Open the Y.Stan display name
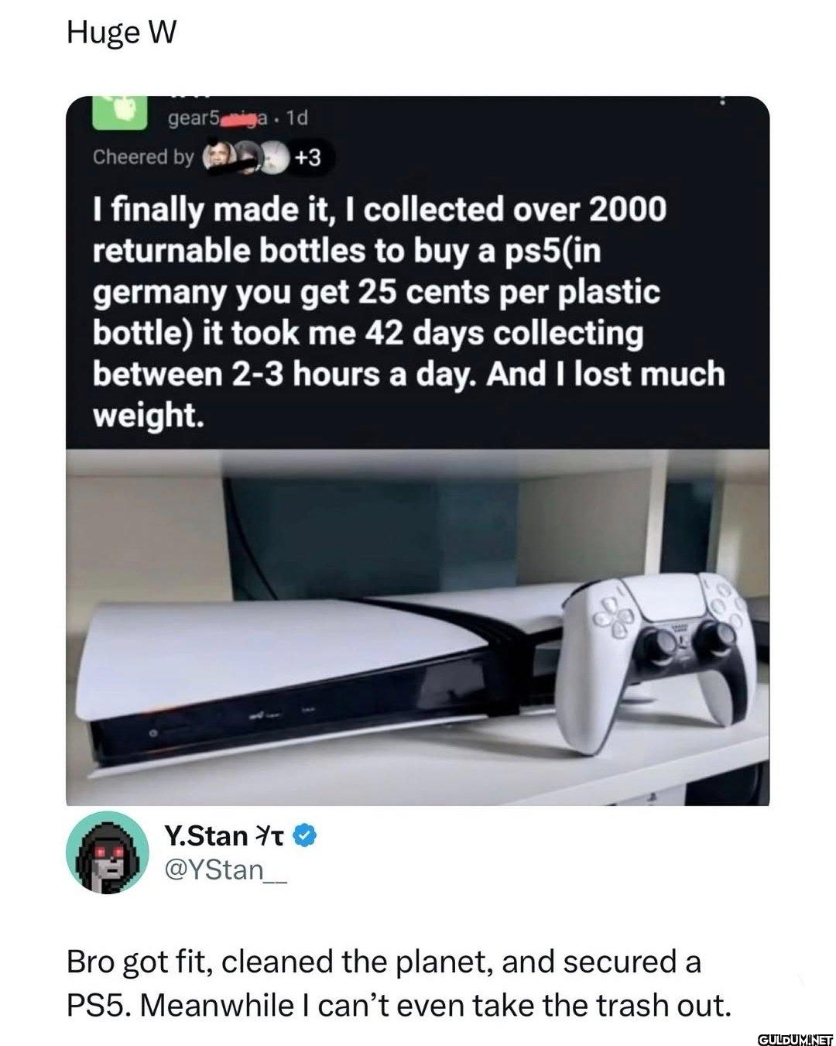Screen dimensions: 836x1046 tap(206, 836)
